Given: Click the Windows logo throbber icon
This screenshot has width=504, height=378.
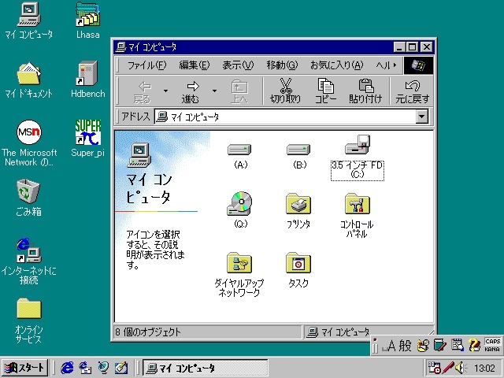Looking at the screenshot, I should (x=418, y=65).
